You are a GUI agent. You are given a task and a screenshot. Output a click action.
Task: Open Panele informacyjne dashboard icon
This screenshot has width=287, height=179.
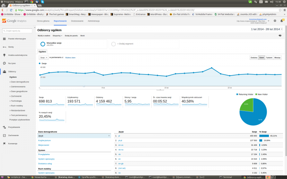(x=4, y=38)
